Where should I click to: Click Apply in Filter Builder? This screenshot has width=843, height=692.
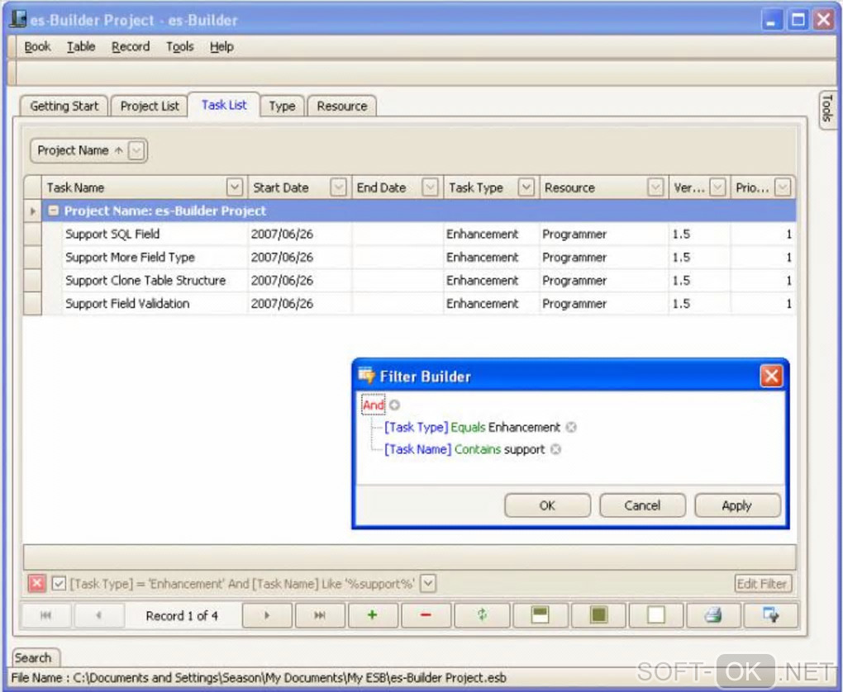pos(737,505)
